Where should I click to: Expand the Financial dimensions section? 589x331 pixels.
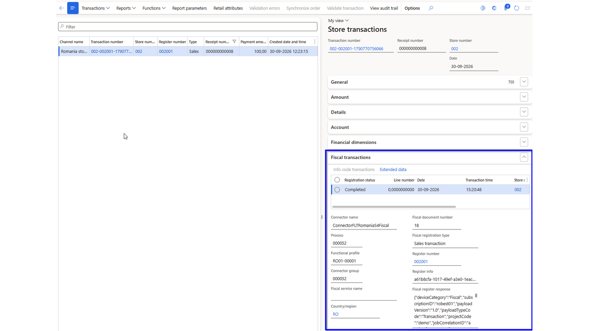[524, 142]
